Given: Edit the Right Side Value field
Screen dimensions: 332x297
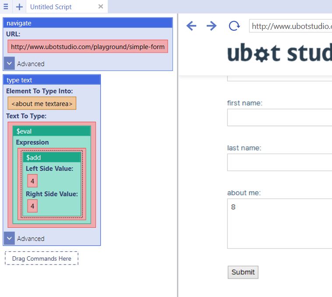Looking at the screenshot, I should 32,206.
